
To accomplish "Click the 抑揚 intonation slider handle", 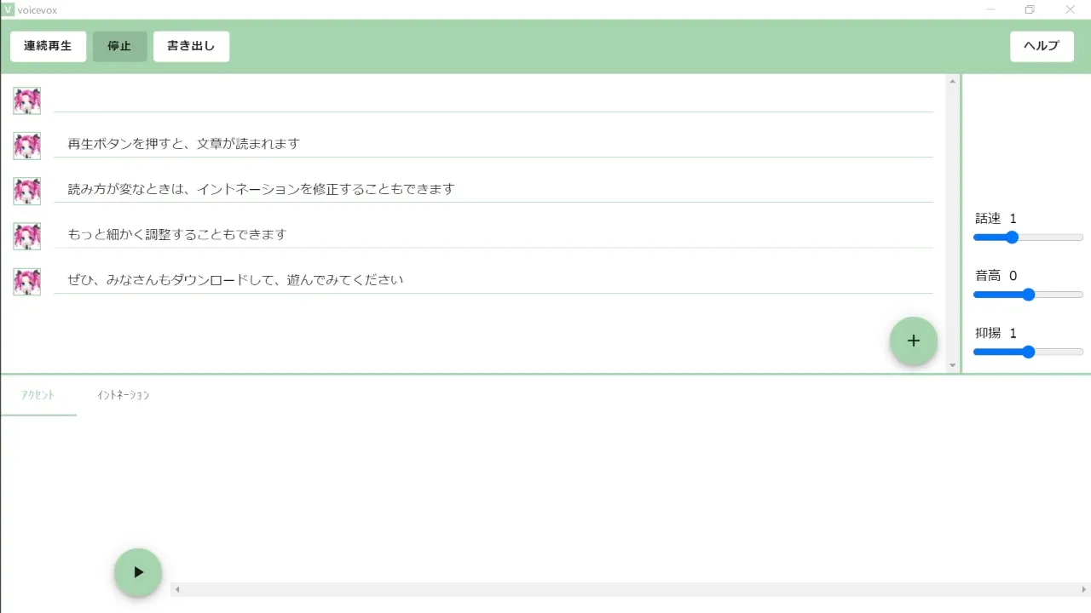I will click(1028, 352).
